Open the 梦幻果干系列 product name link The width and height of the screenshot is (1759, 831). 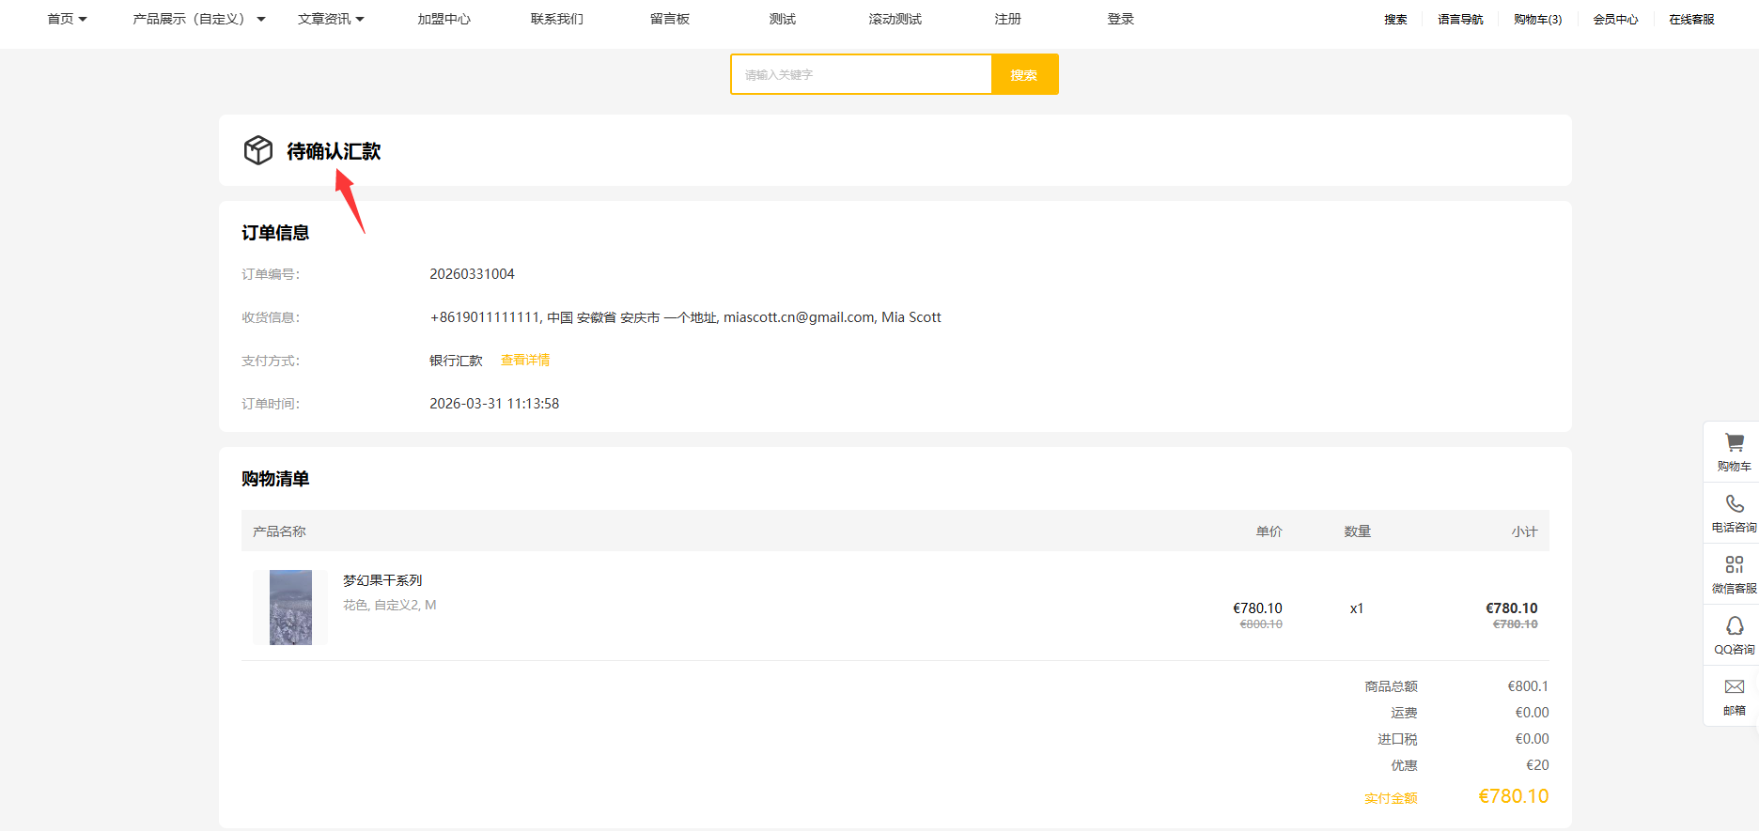click(x=382, y=580)
